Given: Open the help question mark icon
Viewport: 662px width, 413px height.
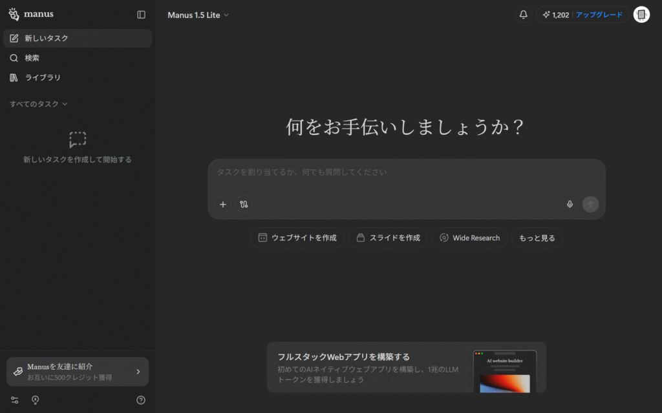Looking at the screenshot, I should coord(141,400).
